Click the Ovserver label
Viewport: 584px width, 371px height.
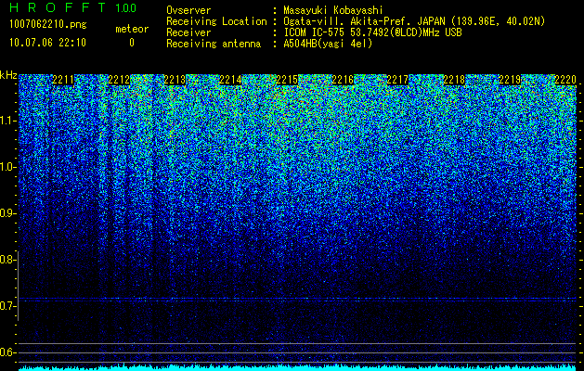[188, 10]
